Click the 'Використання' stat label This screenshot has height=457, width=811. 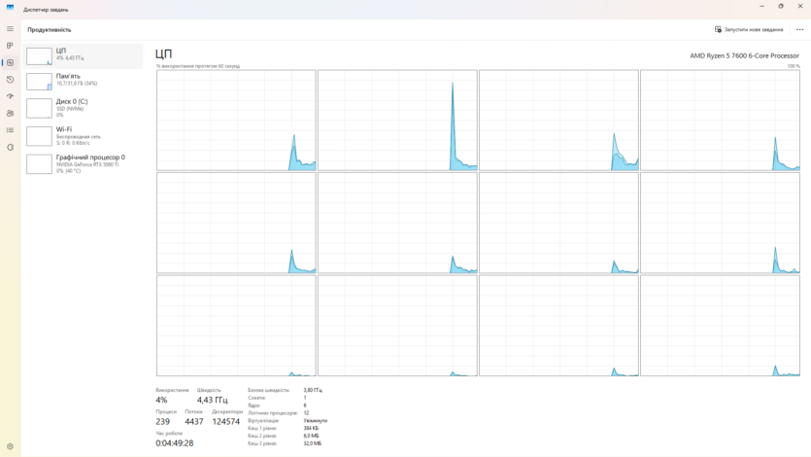172,390
